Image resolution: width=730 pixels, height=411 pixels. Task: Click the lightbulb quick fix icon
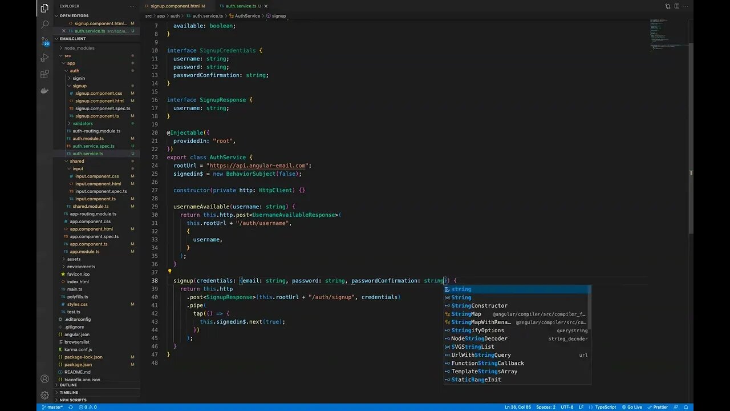169,272
